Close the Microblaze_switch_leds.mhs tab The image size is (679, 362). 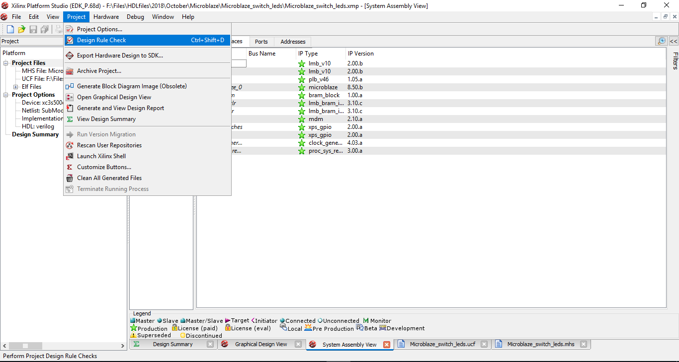click(x=584, y=344)
